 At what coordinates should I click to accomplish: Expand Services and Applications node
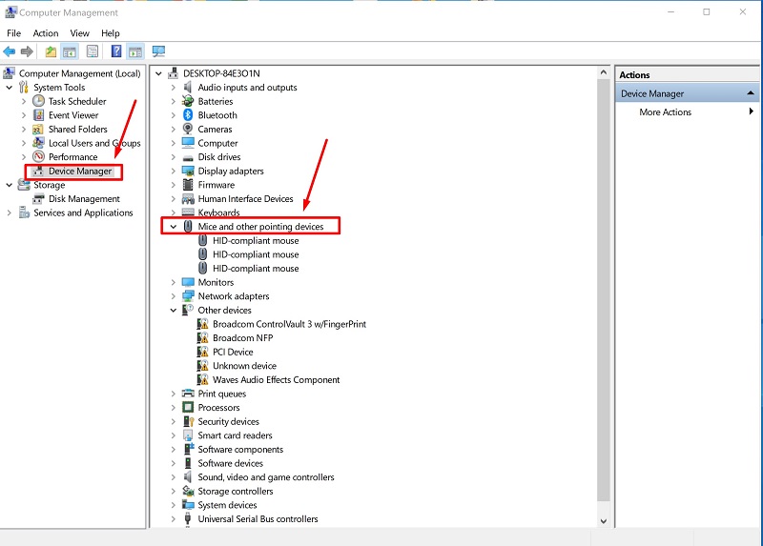pos(10,212)
